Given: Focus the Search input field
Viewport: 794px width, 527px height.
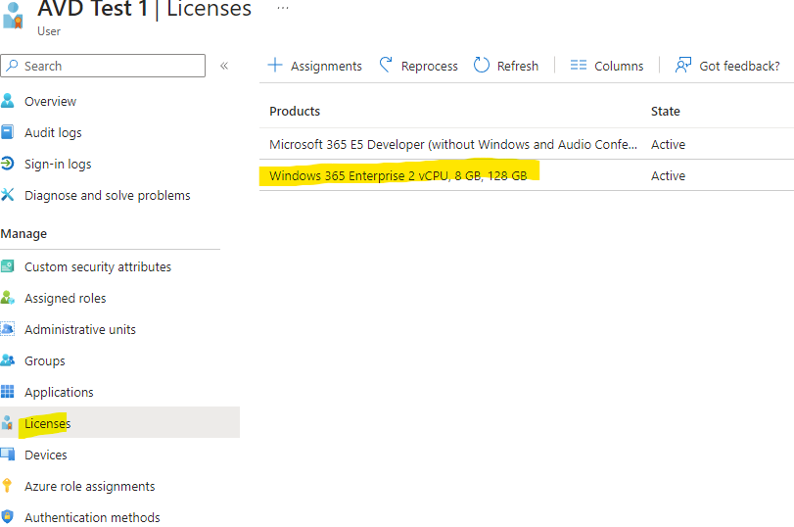Looking at the screenshot, I should (103, 66).
